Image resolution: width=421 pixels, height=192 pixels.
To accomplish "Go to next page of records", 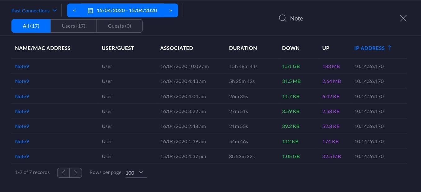I will [x=76, y=172].
